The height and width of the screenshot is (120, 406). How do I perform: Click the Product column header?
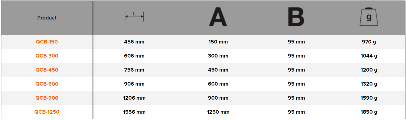[x=47, y=18]
